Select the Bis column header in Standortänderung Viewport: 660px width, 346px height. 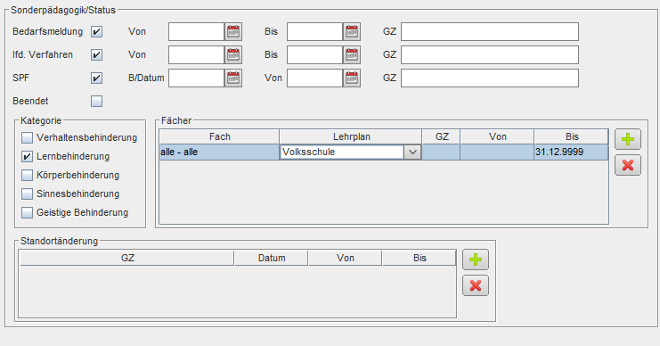(x=420, y=258)
